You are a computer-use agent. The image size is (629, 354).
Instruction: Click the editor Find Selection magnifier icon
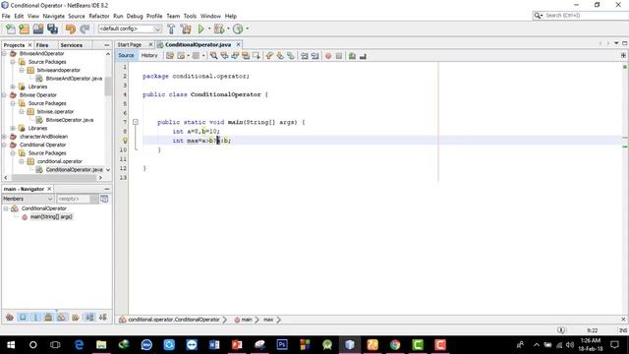pyautogui.click(x=214, y=56)
